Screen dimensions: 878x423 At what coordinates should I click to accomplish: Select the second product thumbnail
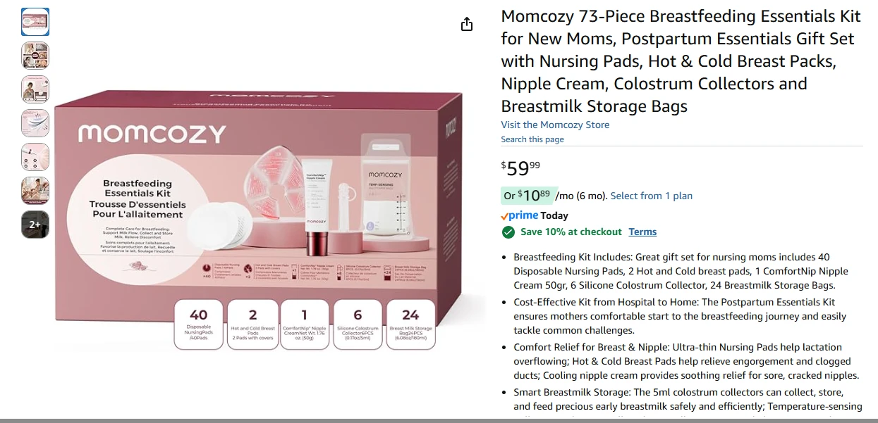[x=35, y=56]
